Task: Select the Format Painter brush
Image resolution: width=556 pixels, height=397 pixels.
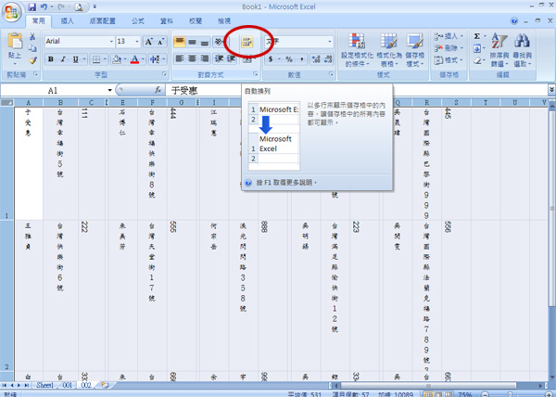Action: coord(32,60)
